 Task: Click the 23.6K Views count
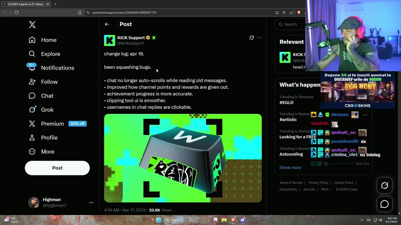tap(160, 210)
